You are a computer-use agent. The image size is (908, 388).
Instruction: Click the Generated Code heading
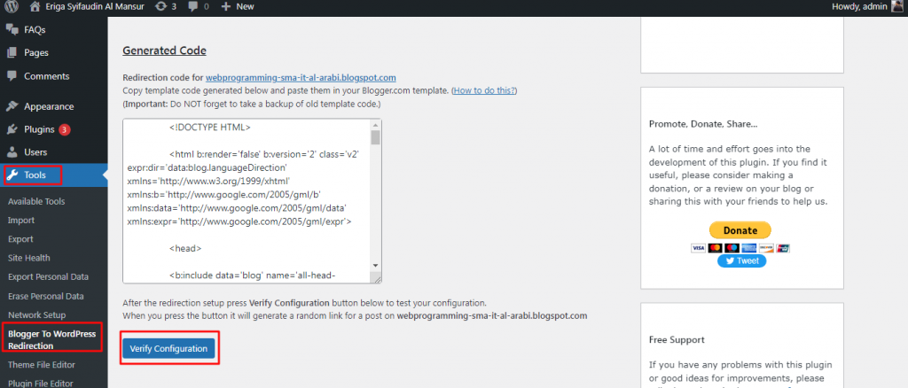[x=164, y=50]
